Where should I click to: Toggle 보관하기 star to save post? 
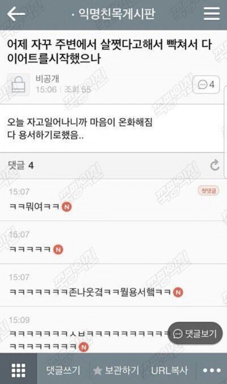[x=116, y=370]
